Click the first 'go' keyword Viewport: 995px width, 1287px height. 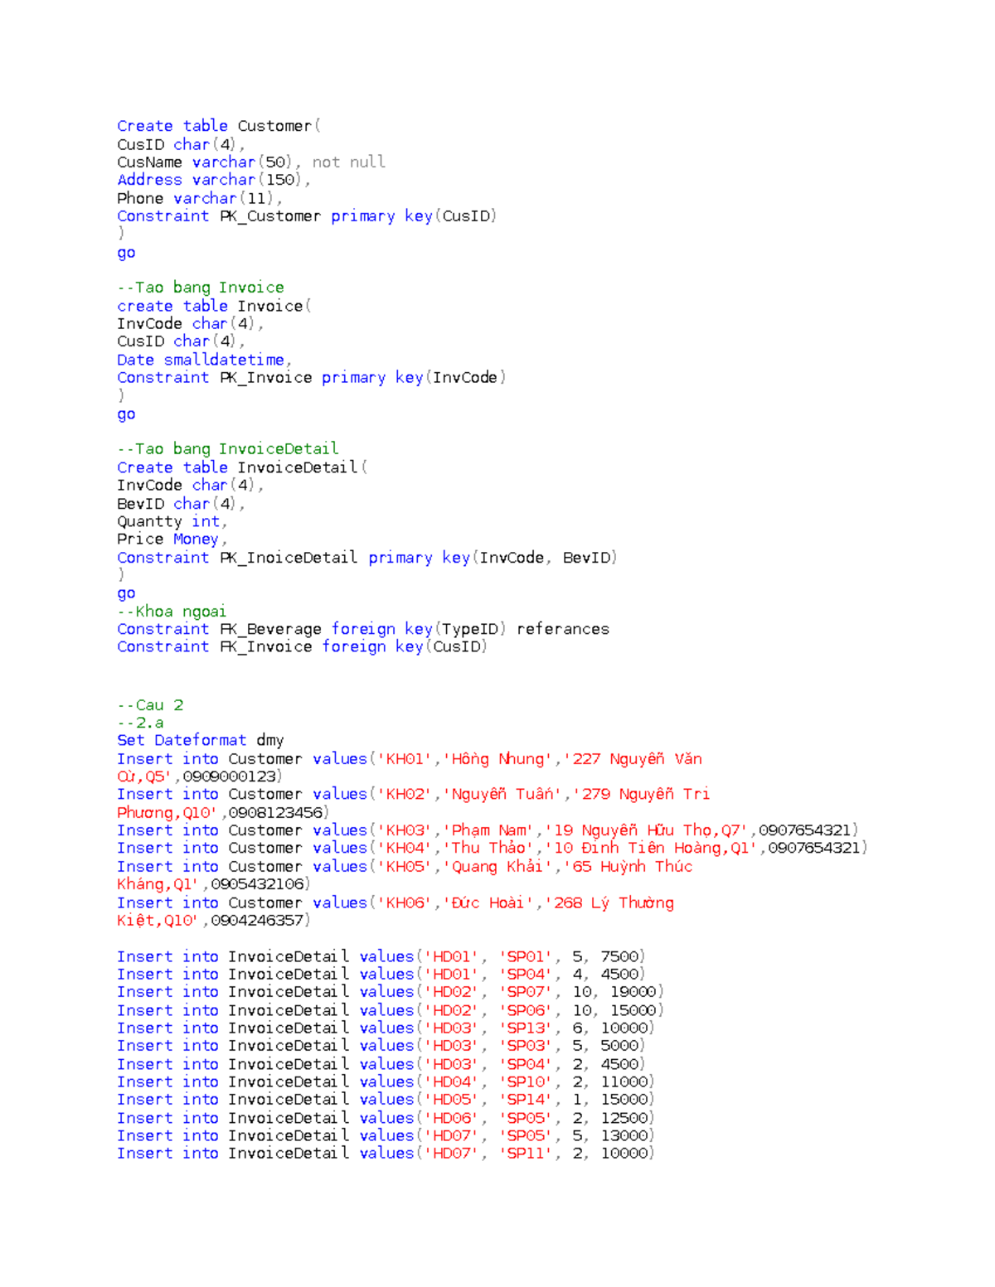pyautogui.click(x=125, y=252)
